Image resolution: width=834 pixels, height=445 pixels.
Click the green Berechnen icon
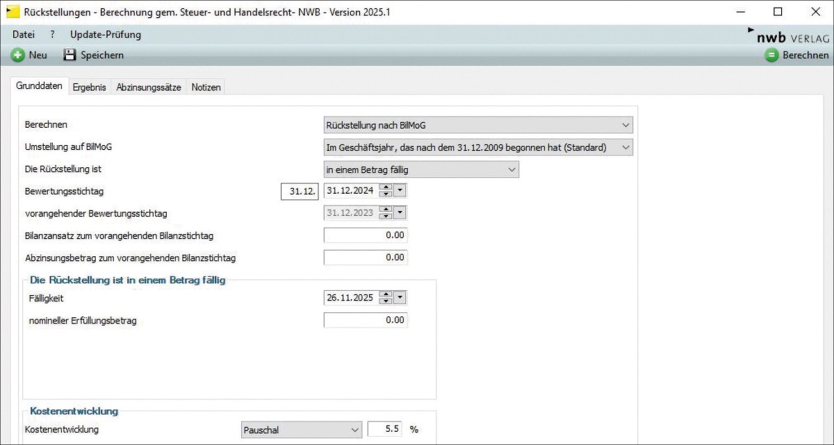click(x=771, y=56)
